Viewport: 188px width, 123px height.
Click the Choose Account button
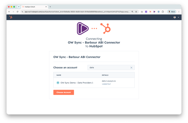click(x=64, y=92)
